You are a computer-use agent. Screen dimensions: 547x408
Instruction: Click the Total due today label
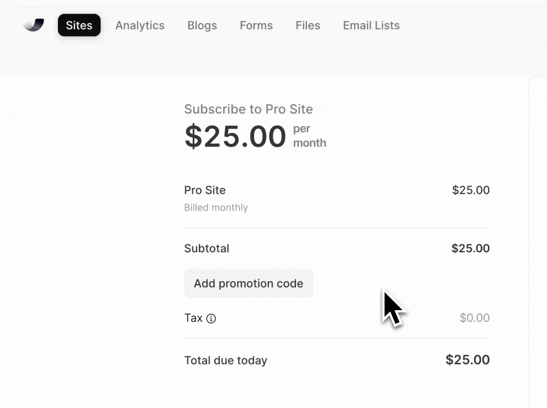point(226,360)
